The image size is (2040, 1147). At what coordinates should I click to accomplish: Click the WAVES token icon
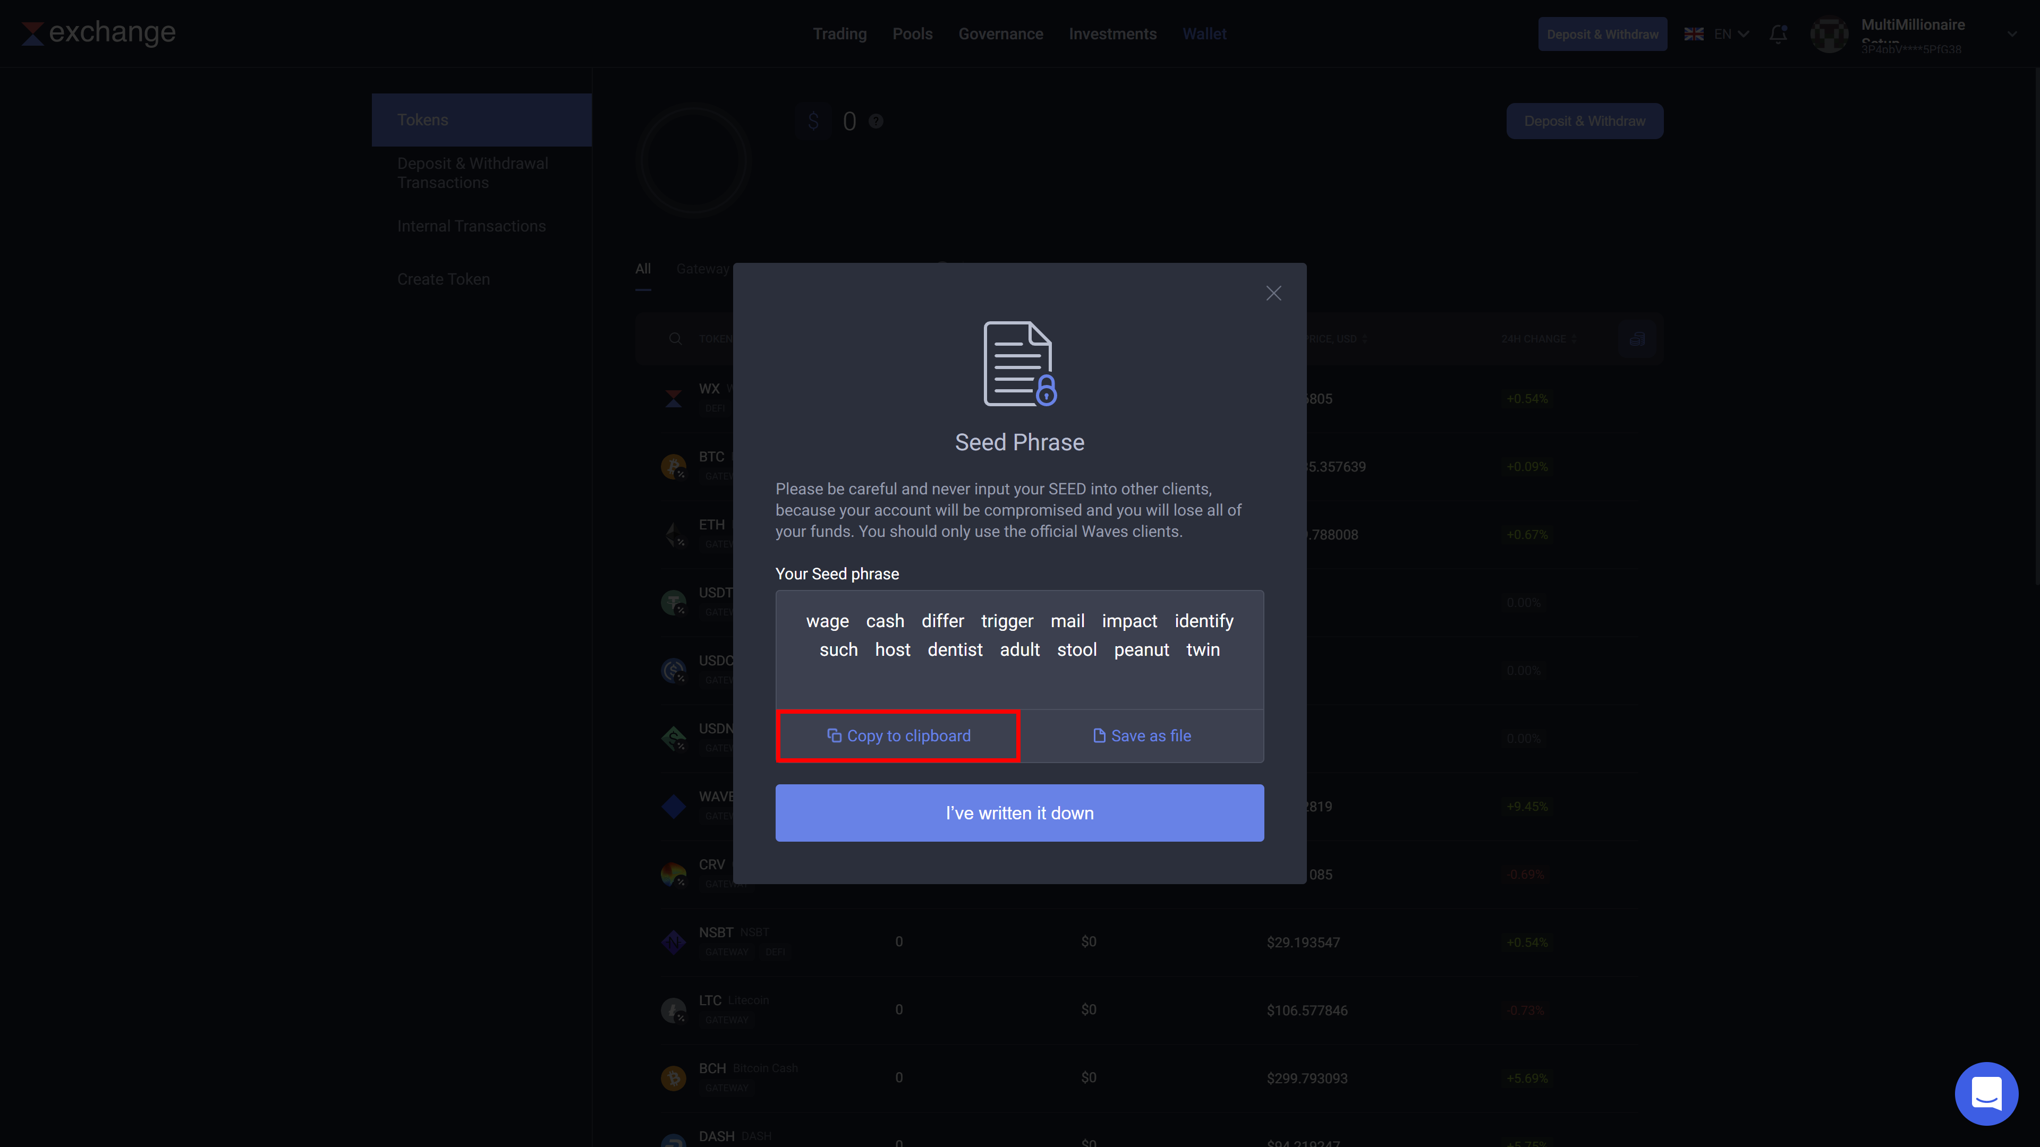[x=673, y=807]
